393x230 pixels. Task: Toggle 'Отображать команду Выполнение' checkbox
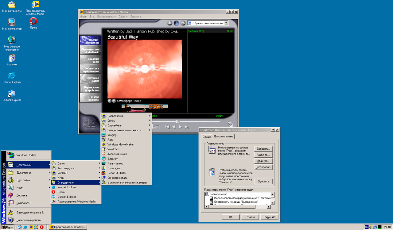211,202
